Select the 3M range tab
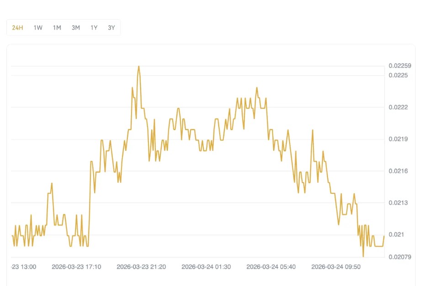The image size is (423, 286). pyautogui.click(x=75, y=28)
